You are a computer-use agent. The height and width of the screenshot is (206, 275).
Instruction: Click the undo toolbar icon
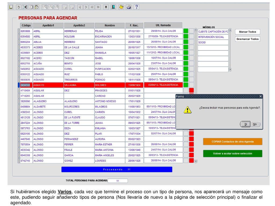(19, 7)
